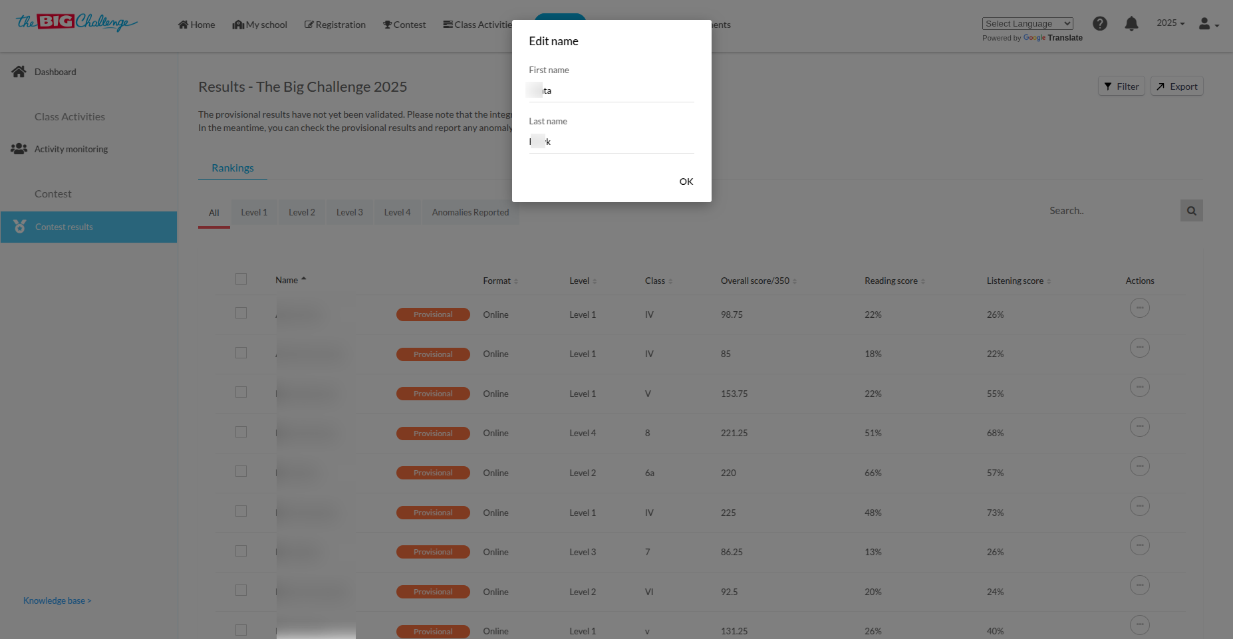The image size is (1233, 639).
Task: Open actions menu for score 92.5 row
Action: (x=1140, y=585)
